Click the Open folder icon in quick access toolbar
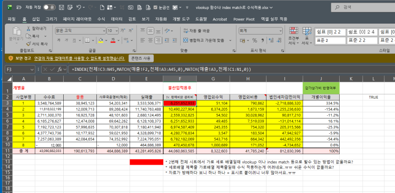 [x=18, y=7]
